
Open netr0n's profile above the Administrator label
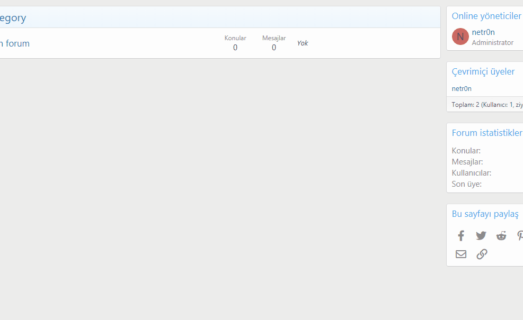click(x=483, y=32)
